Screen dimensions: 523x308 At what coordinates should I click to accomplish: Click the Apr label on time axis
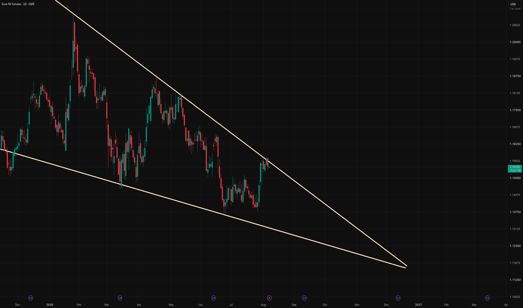[x=139, y=305]
